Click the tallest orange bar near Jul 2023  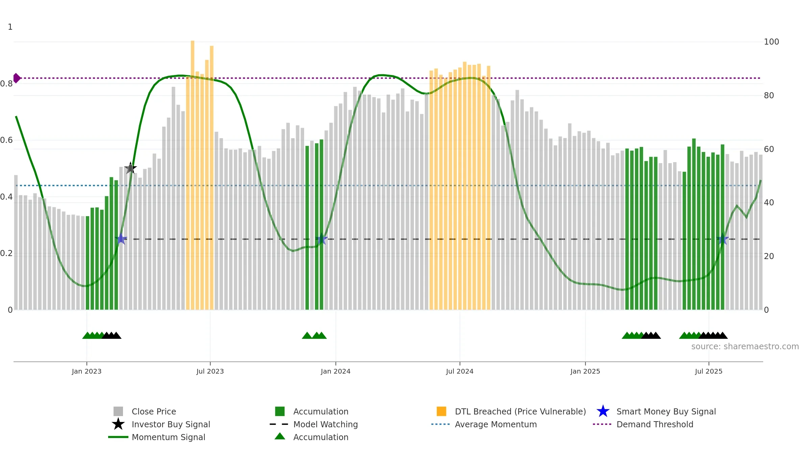pyautogui.click(x=193, y=175)
